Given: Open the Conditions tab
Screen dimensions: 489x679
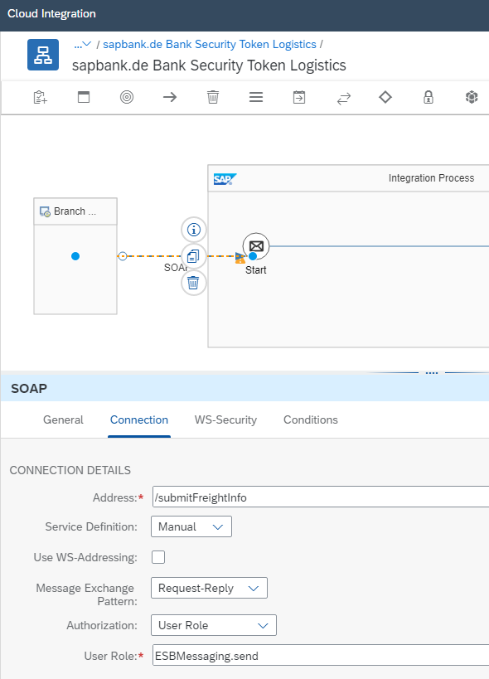Looking at the screenshot, I should [x=311, y=420].
